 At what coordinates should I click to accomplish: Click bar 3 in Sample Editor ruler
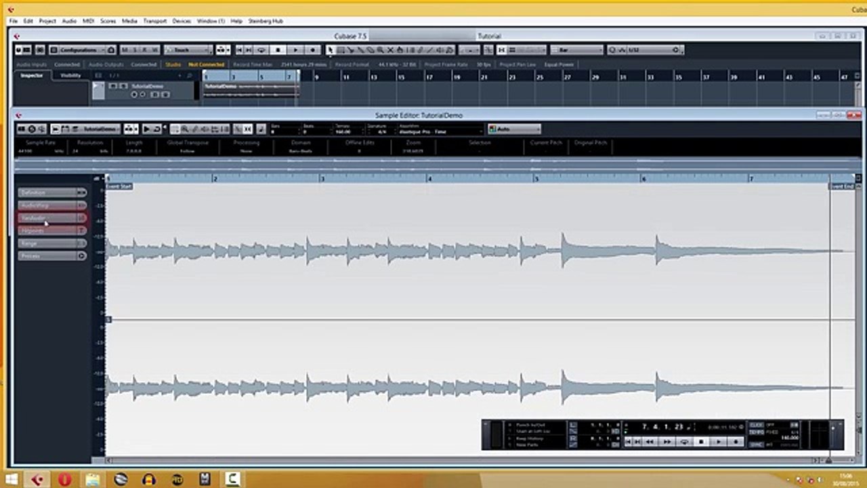tap(322, 178)
